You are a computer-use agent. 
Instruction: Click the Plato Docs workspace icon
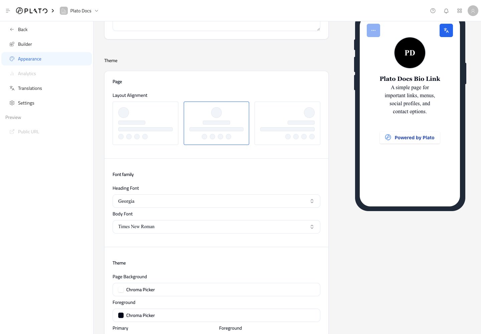tap(63, 11)
